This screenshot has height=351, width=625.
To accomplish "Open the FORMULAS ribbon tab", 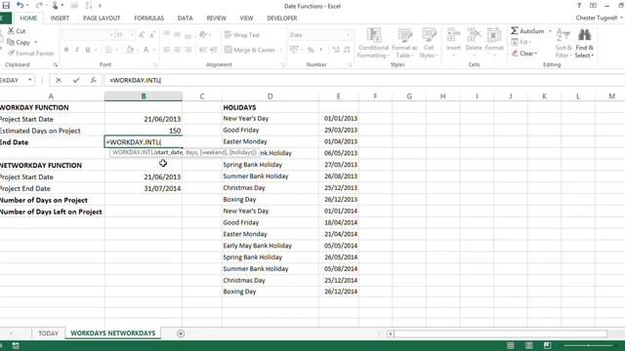I will 149,19.
